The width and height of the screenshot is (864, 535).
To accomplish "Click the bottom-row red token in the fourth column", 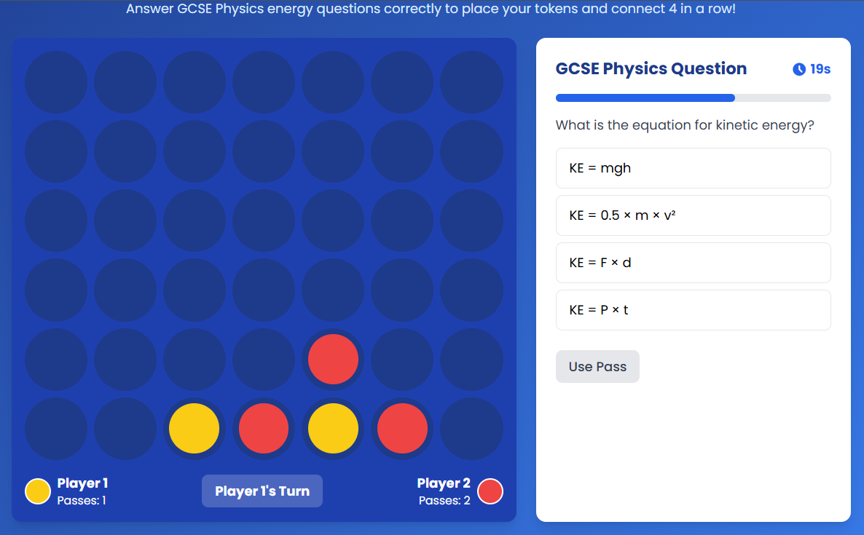I will pos(264,428).
